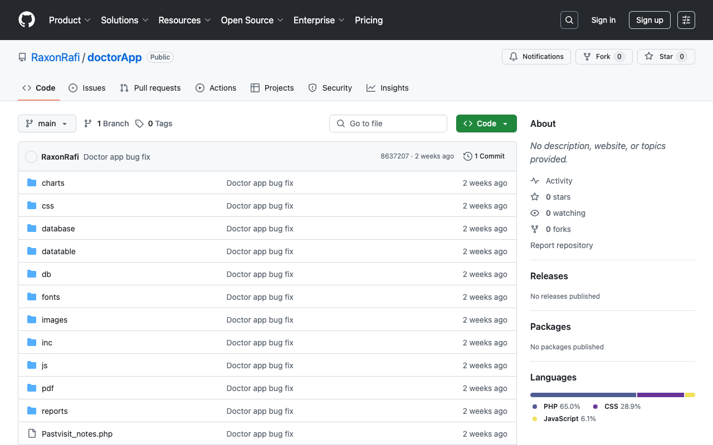Click the js folder icon

[32, 365]
